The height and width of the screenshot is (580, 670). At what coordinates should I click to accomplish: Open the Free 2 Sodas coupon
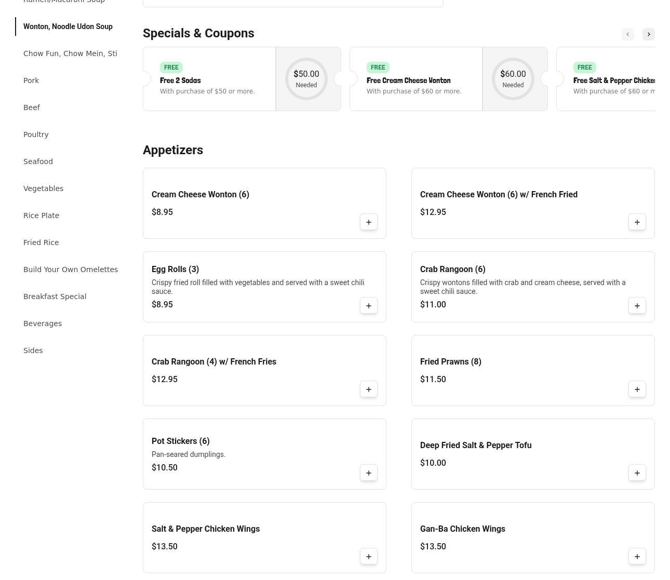click(x=209, y=79)
